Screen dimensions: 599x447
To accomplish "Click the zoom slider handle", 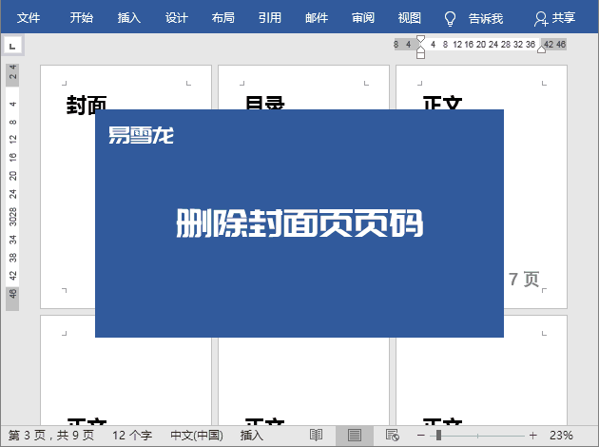I will pyautogui.click(x=438, y=436).
